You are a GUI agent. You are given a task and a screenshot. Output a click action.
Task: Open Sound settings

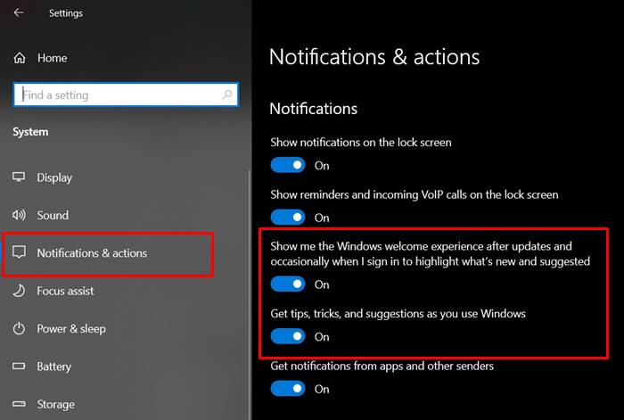[x=53, y=216]
